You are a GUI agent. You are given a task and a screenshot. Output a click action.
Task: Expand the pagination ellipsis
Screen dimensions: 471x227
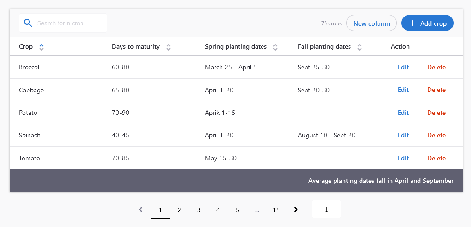click(x=257, y=210)
